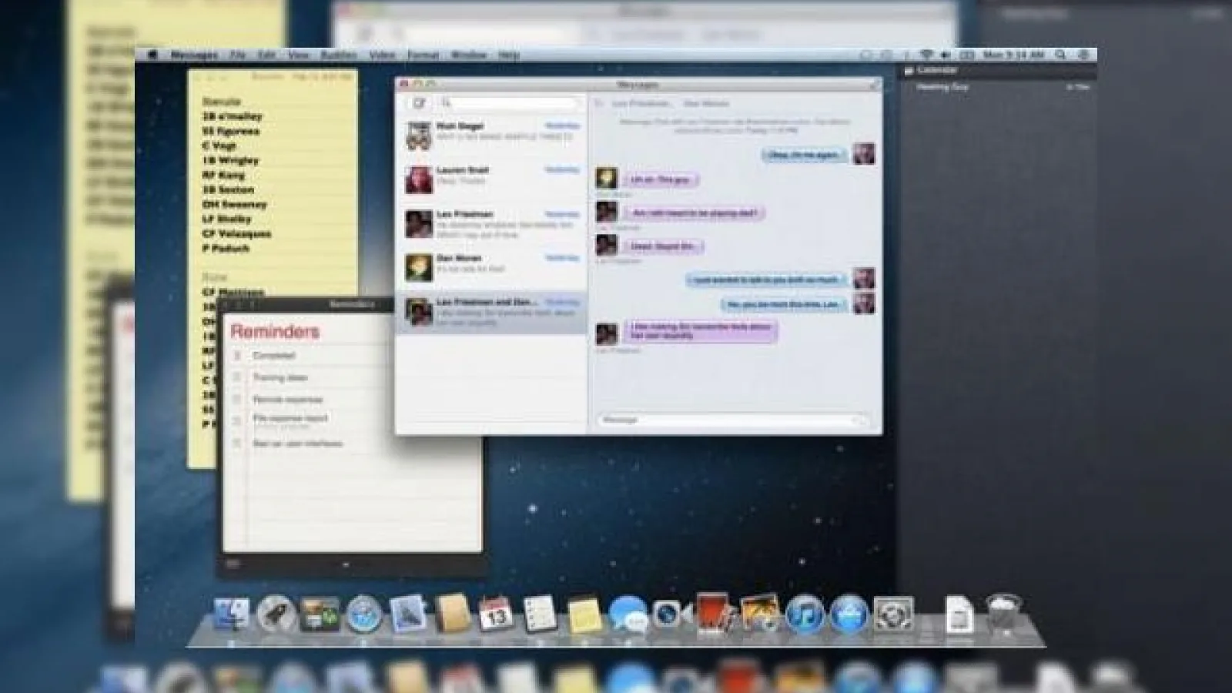The image size is (1232, 693).
Task: Open Calendar icon showing 13 in Dock
Action: [496, 614]
